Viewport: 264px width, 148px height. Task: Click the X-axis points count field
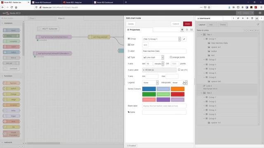[x=175, y=64]
